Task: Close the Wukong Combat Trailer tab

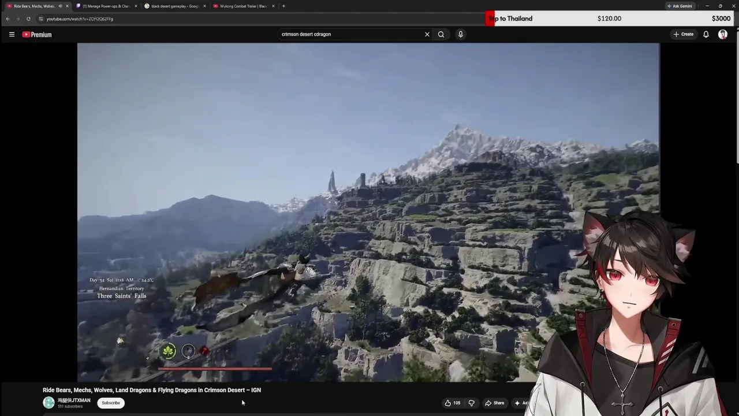Action: tap(273, 6)
